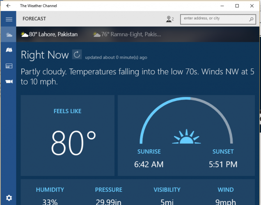Click the 33% humidity value
The width and height of the screenshot is (261, 205).
50,202
